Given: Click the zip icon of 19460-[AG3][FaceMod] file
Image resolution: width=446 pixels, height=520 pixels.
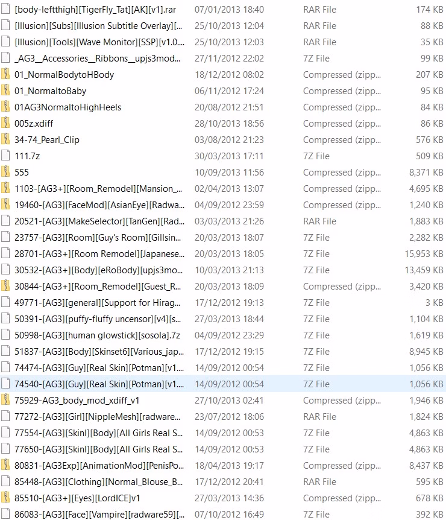Looking at the screenshot, I should pos(5,205).
